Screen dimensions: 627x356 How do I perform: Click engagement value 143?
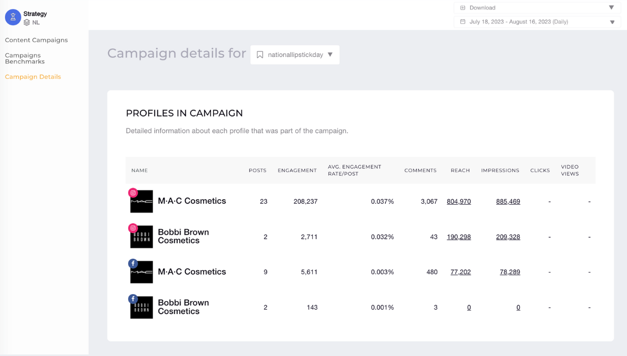click(x=312, y=308)
